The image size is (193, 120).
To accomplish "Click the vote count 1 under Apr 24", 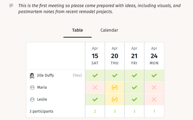I will (x=154, y=111).
